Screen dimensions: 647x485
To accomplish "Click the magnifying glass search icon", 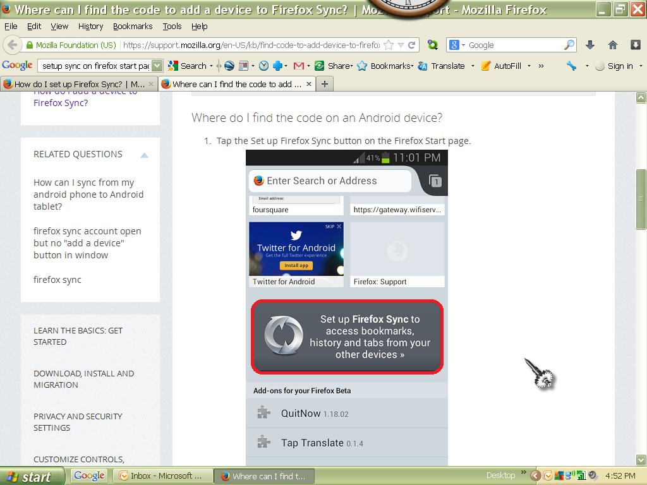I will pyautogui.click(x=569, y=45).
